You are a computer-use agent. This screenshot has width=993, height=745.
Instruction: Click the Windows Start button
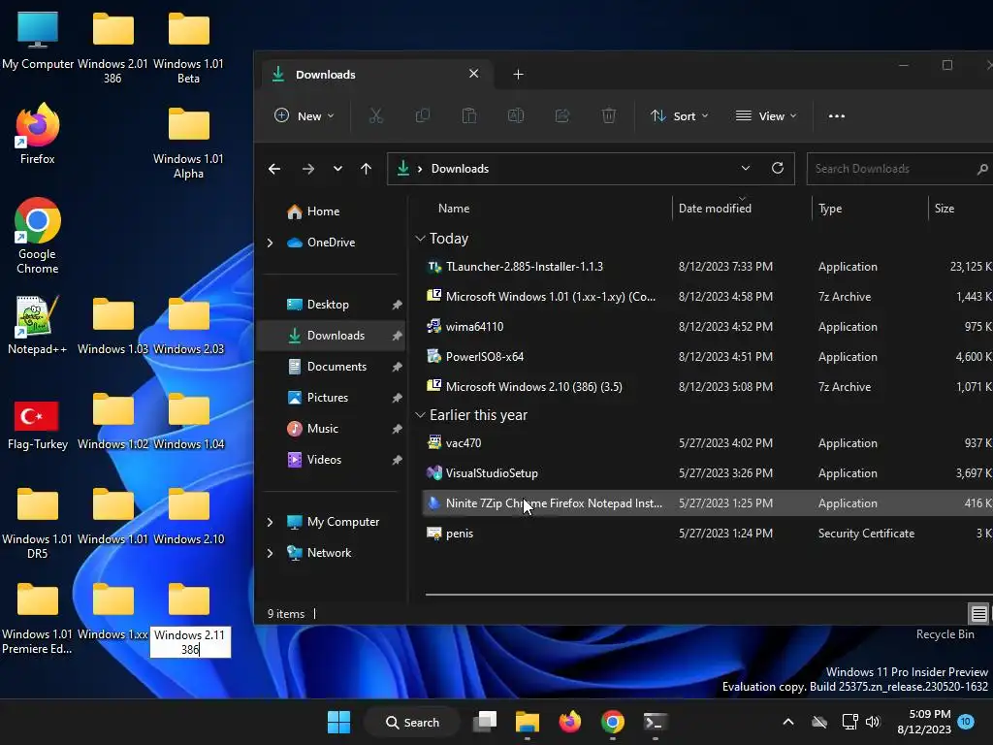(338, 722)
